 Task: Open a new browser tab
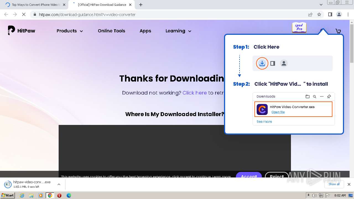[141, 5]
